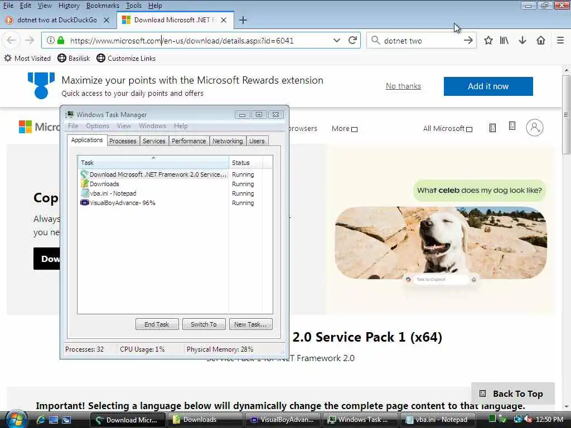Click the Microsoft account sign-in avatar
Image resolution: width=571 pixels, height=428 pixels.
[534, 128]
